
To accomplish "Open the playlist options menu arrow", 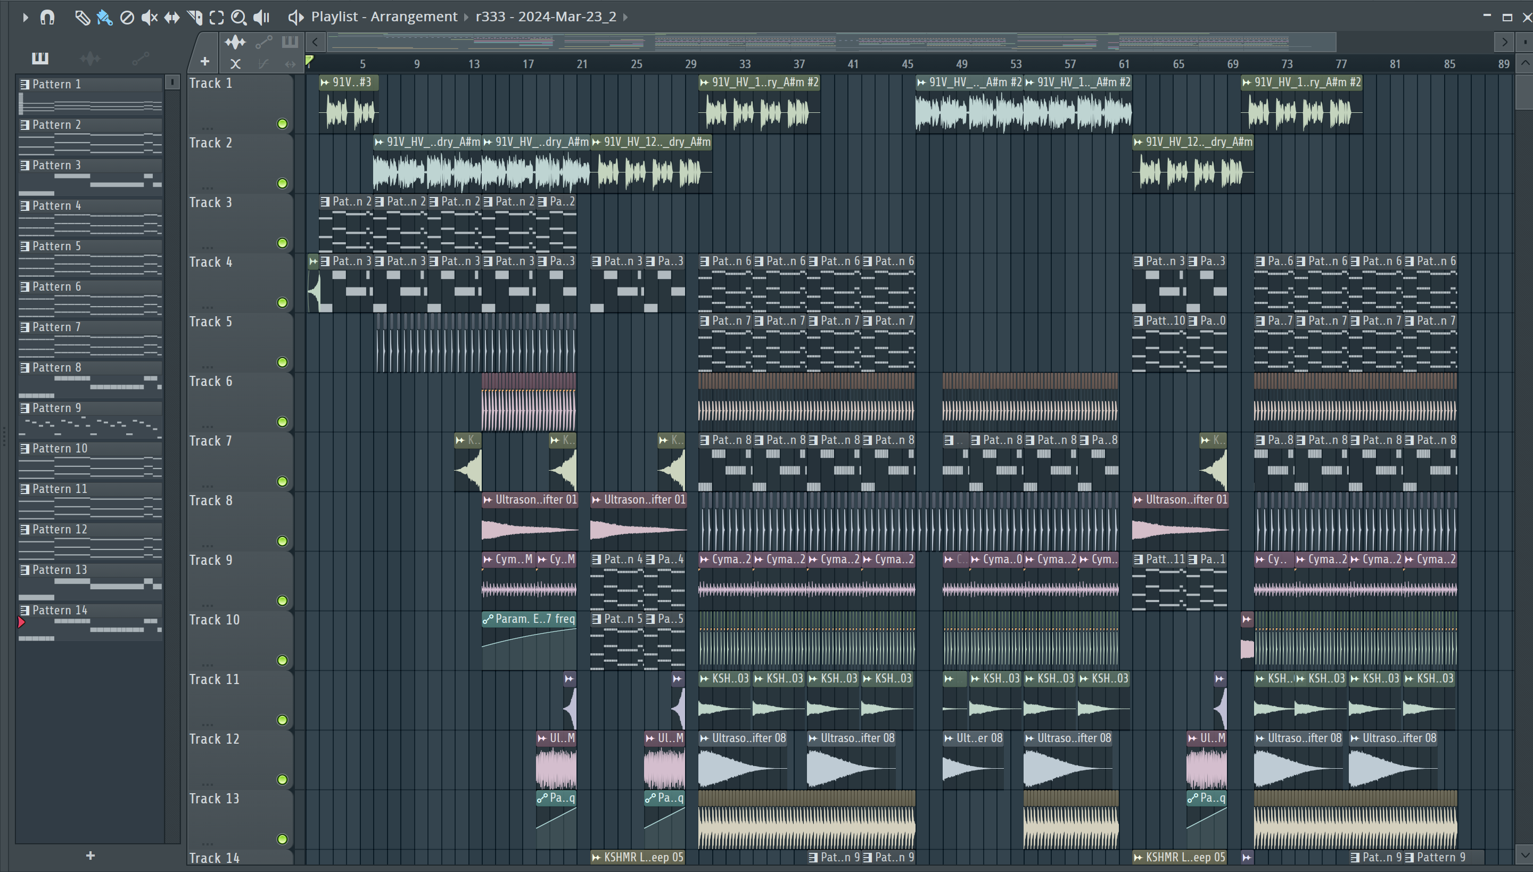I will (x=24, y=18).
